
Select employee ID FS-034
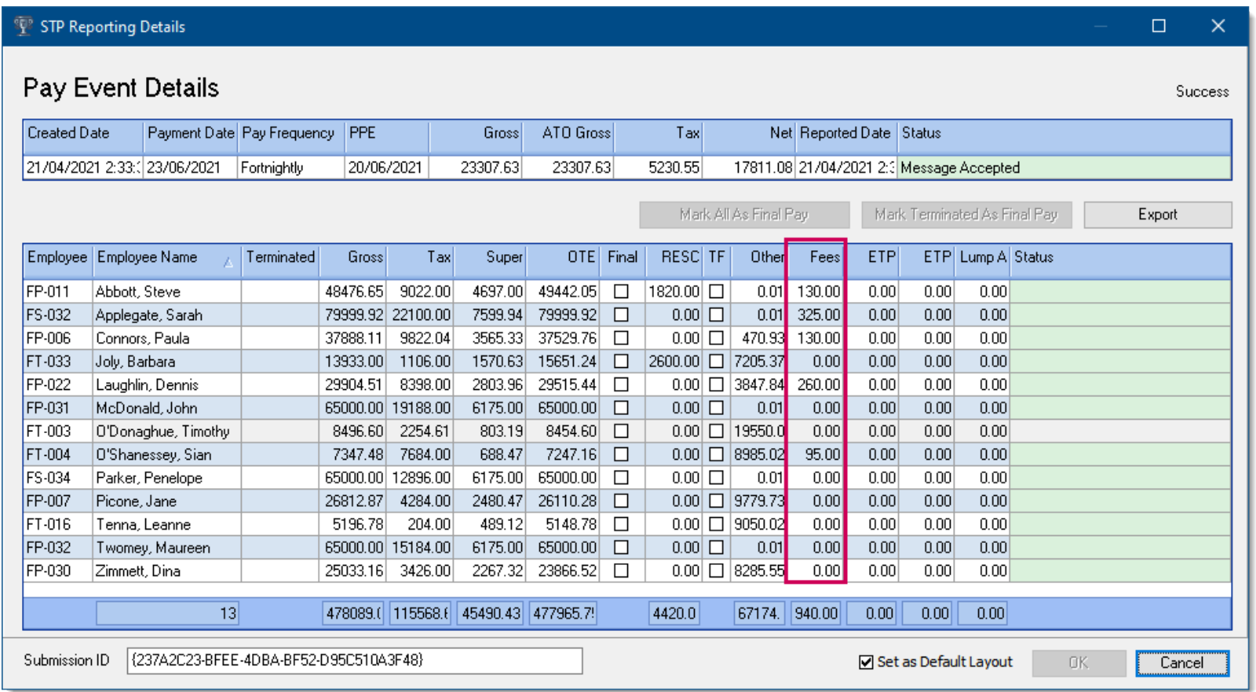tap(58, 478)
